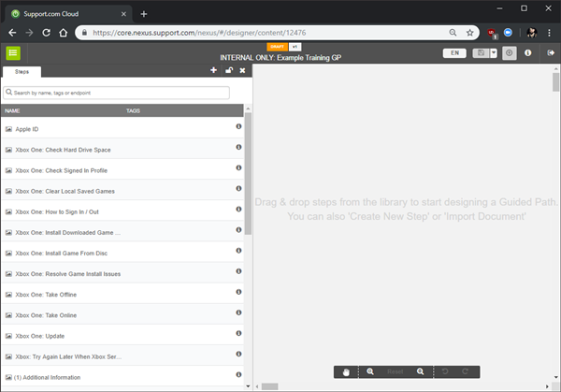561x392 pixels.
Task: Go to browser home page
Action: point(64,33)
